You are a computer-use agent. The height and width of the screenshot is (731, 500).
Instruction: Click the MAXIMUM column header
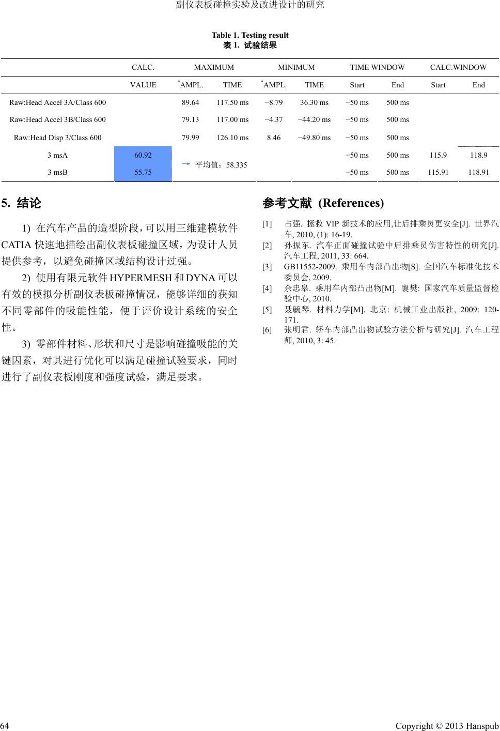[214, 67]
